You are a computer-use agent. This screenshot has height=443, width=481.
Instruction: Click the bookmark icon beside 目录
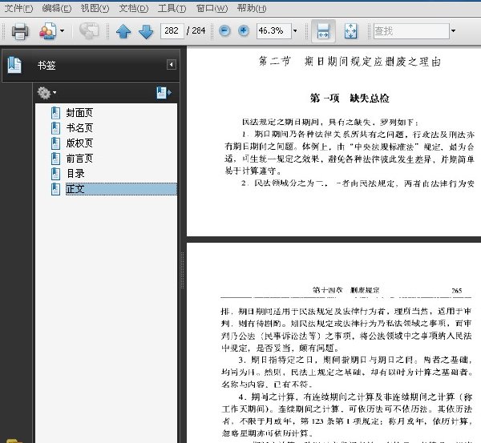click(55, 174)
